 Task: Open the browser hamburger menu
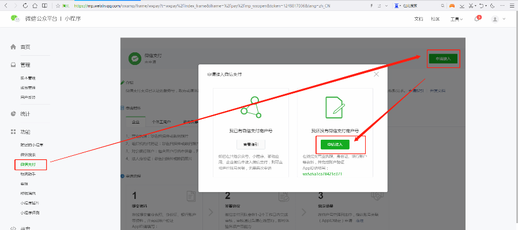(512, 6)
